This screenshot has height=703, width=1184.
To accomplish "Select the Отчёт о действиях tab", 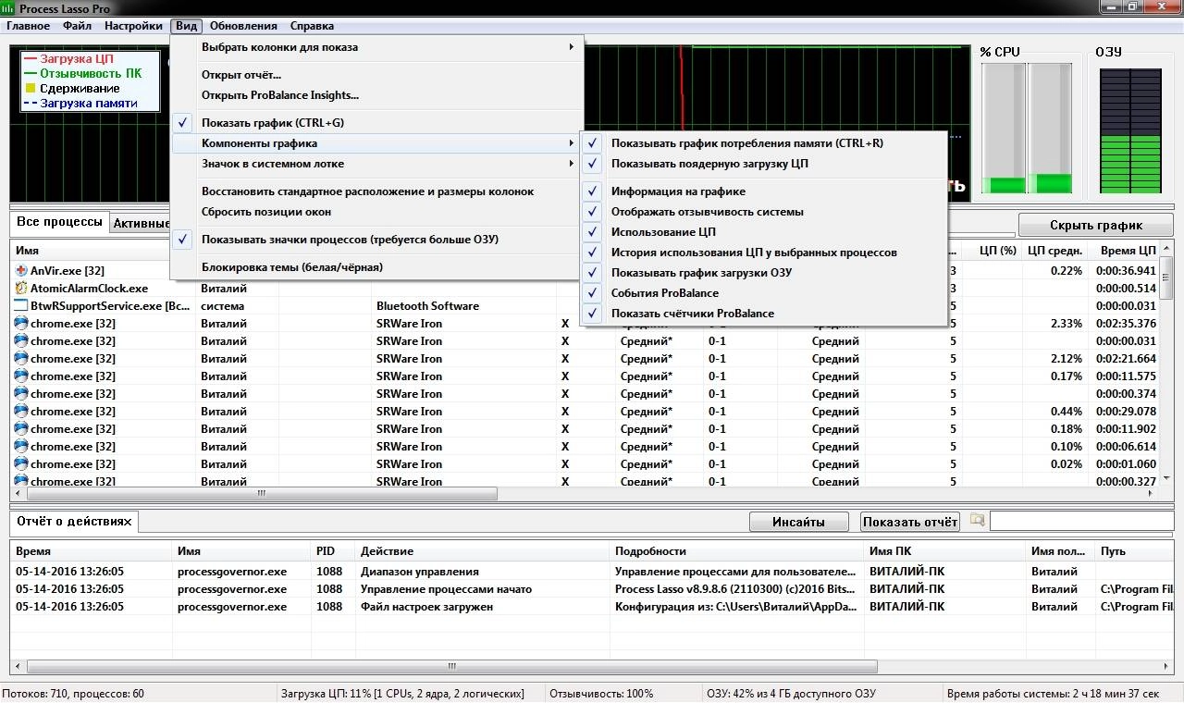I will pyautogui.click(x=74, y=522).
